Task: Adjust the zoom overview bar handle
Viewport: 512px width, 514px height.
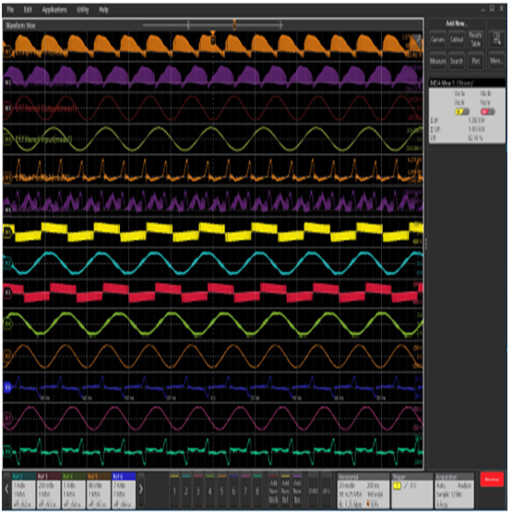Action: point(234,25)
